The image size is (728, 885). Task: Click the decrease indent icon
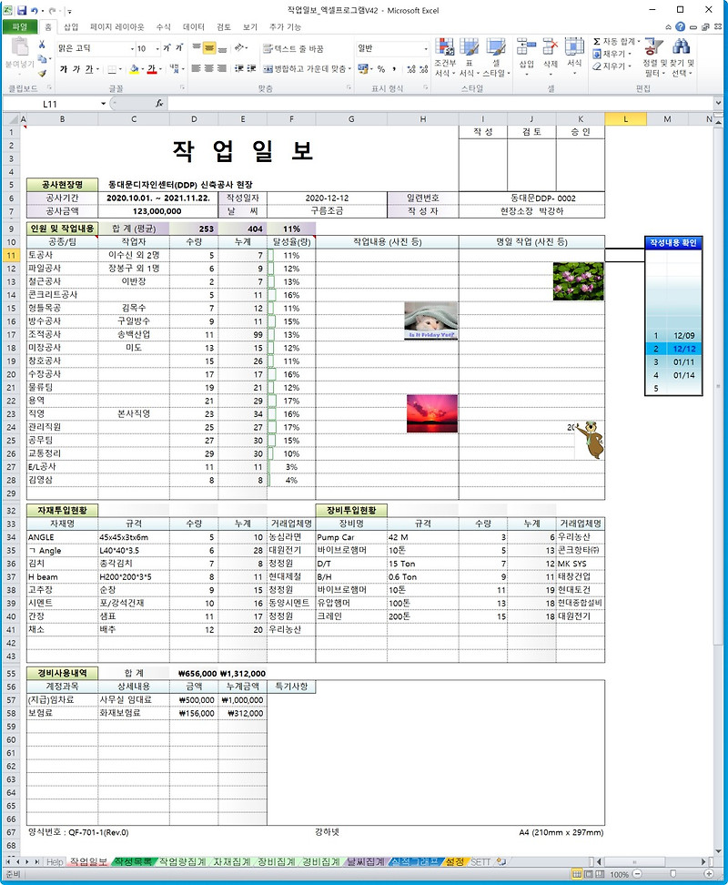[239, 68]
